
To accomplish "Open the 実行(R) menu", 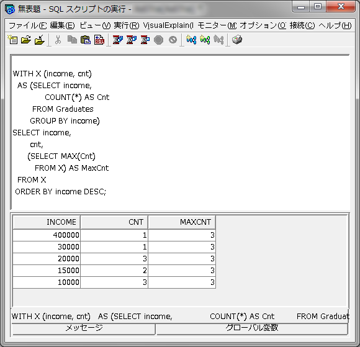I will [x=127, y=25].
